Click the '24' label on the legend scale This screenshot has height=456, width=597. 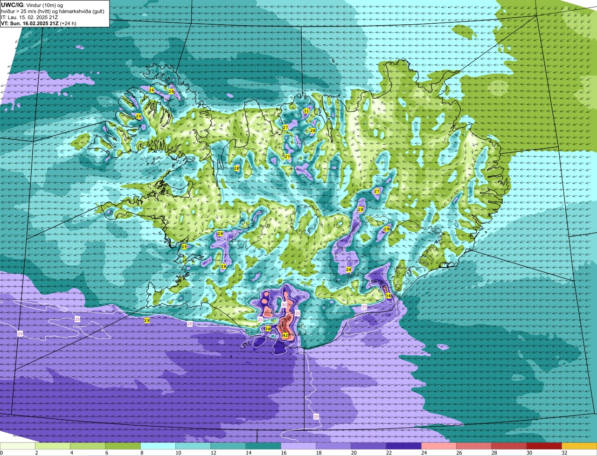coord(423,453)
